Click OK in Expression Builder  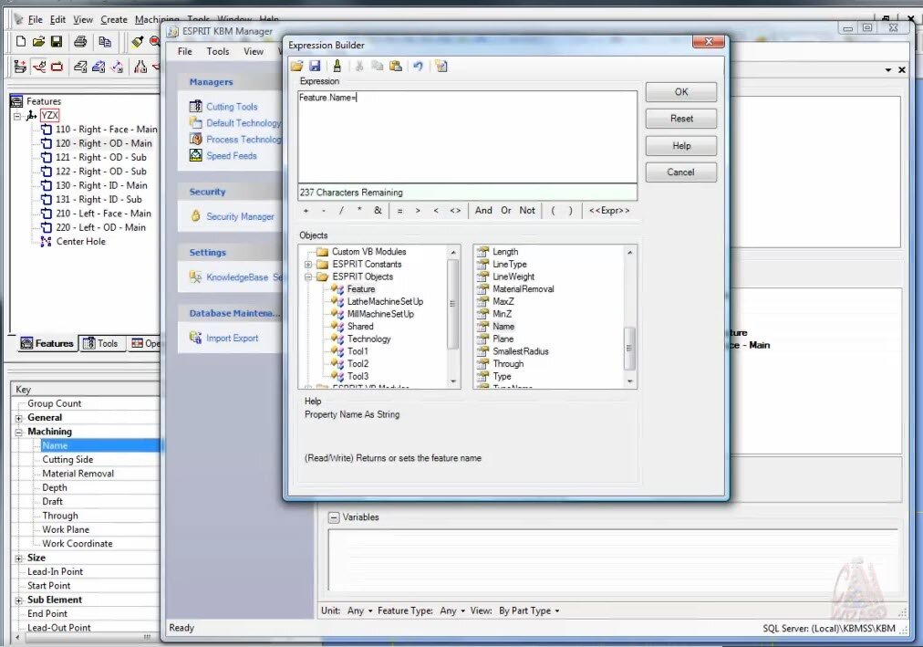tap(681, 92)
